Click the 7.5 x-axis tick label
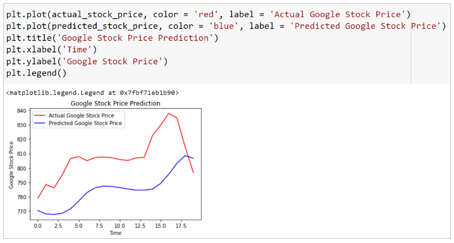454x243 pixels. [x=99, y=226]
